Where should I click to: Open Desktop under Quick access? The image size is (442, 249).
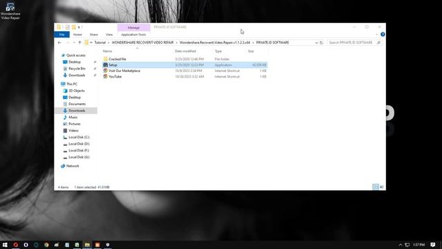pos(75,62)
